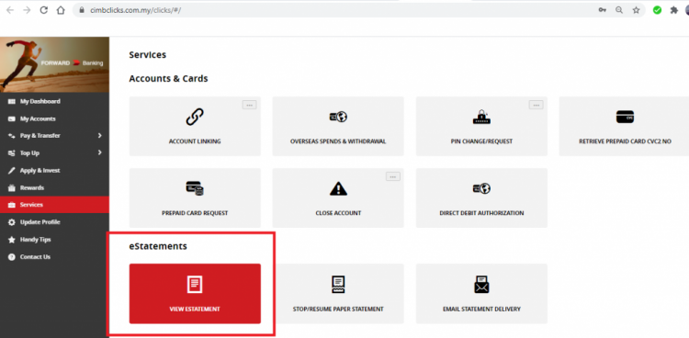Click the RETRIEVE PREPAID CARD CVC2 NO label
The width and height of the screenshot is (689, 338).
[x=625, y=141]
